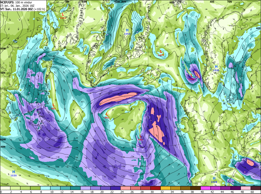
Task: Pick the lavender swatch between 16 and 18
Action: point(85,188)
